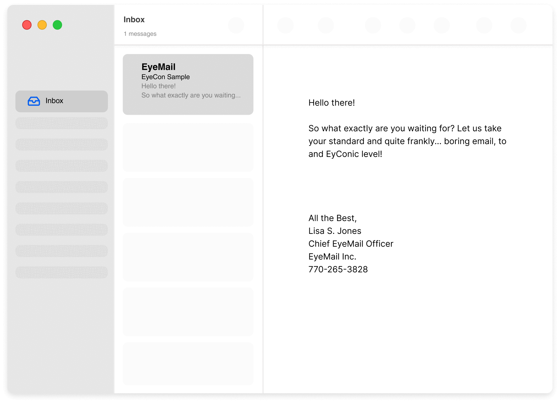Select the first gray placeholder row under sidebar Inbox
Screen dimensions: 560x403
pos(62,123)
